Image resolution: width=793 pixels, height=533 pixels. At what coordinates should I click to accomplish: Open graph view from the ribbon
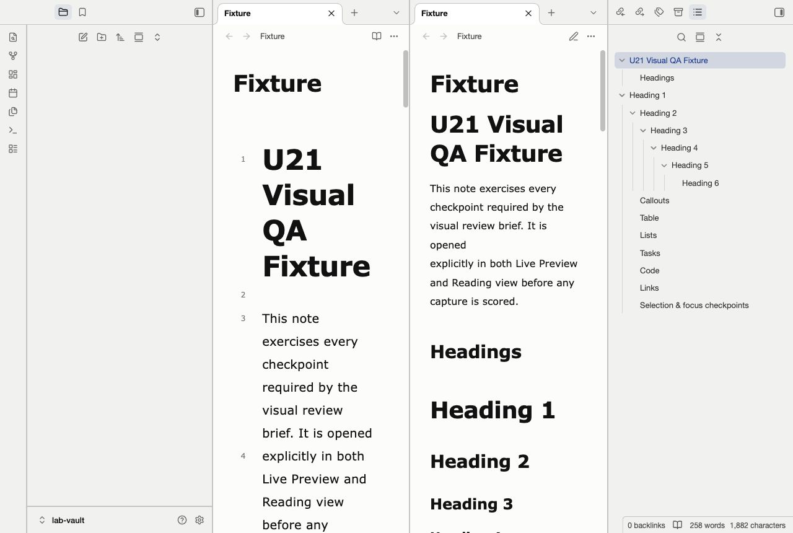click(x=13, y=56)
